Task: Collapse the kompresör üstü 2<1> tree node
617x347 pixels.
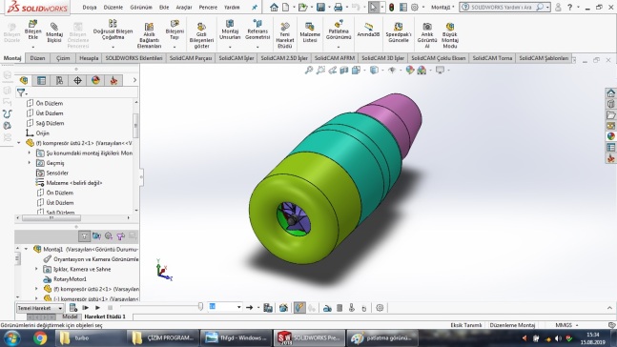Action: [19, 143]
